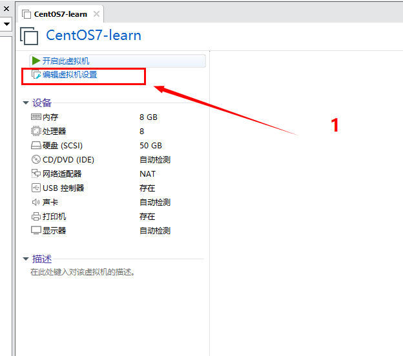Click the network adapter (网络适配器) icon

click(36, 173)
